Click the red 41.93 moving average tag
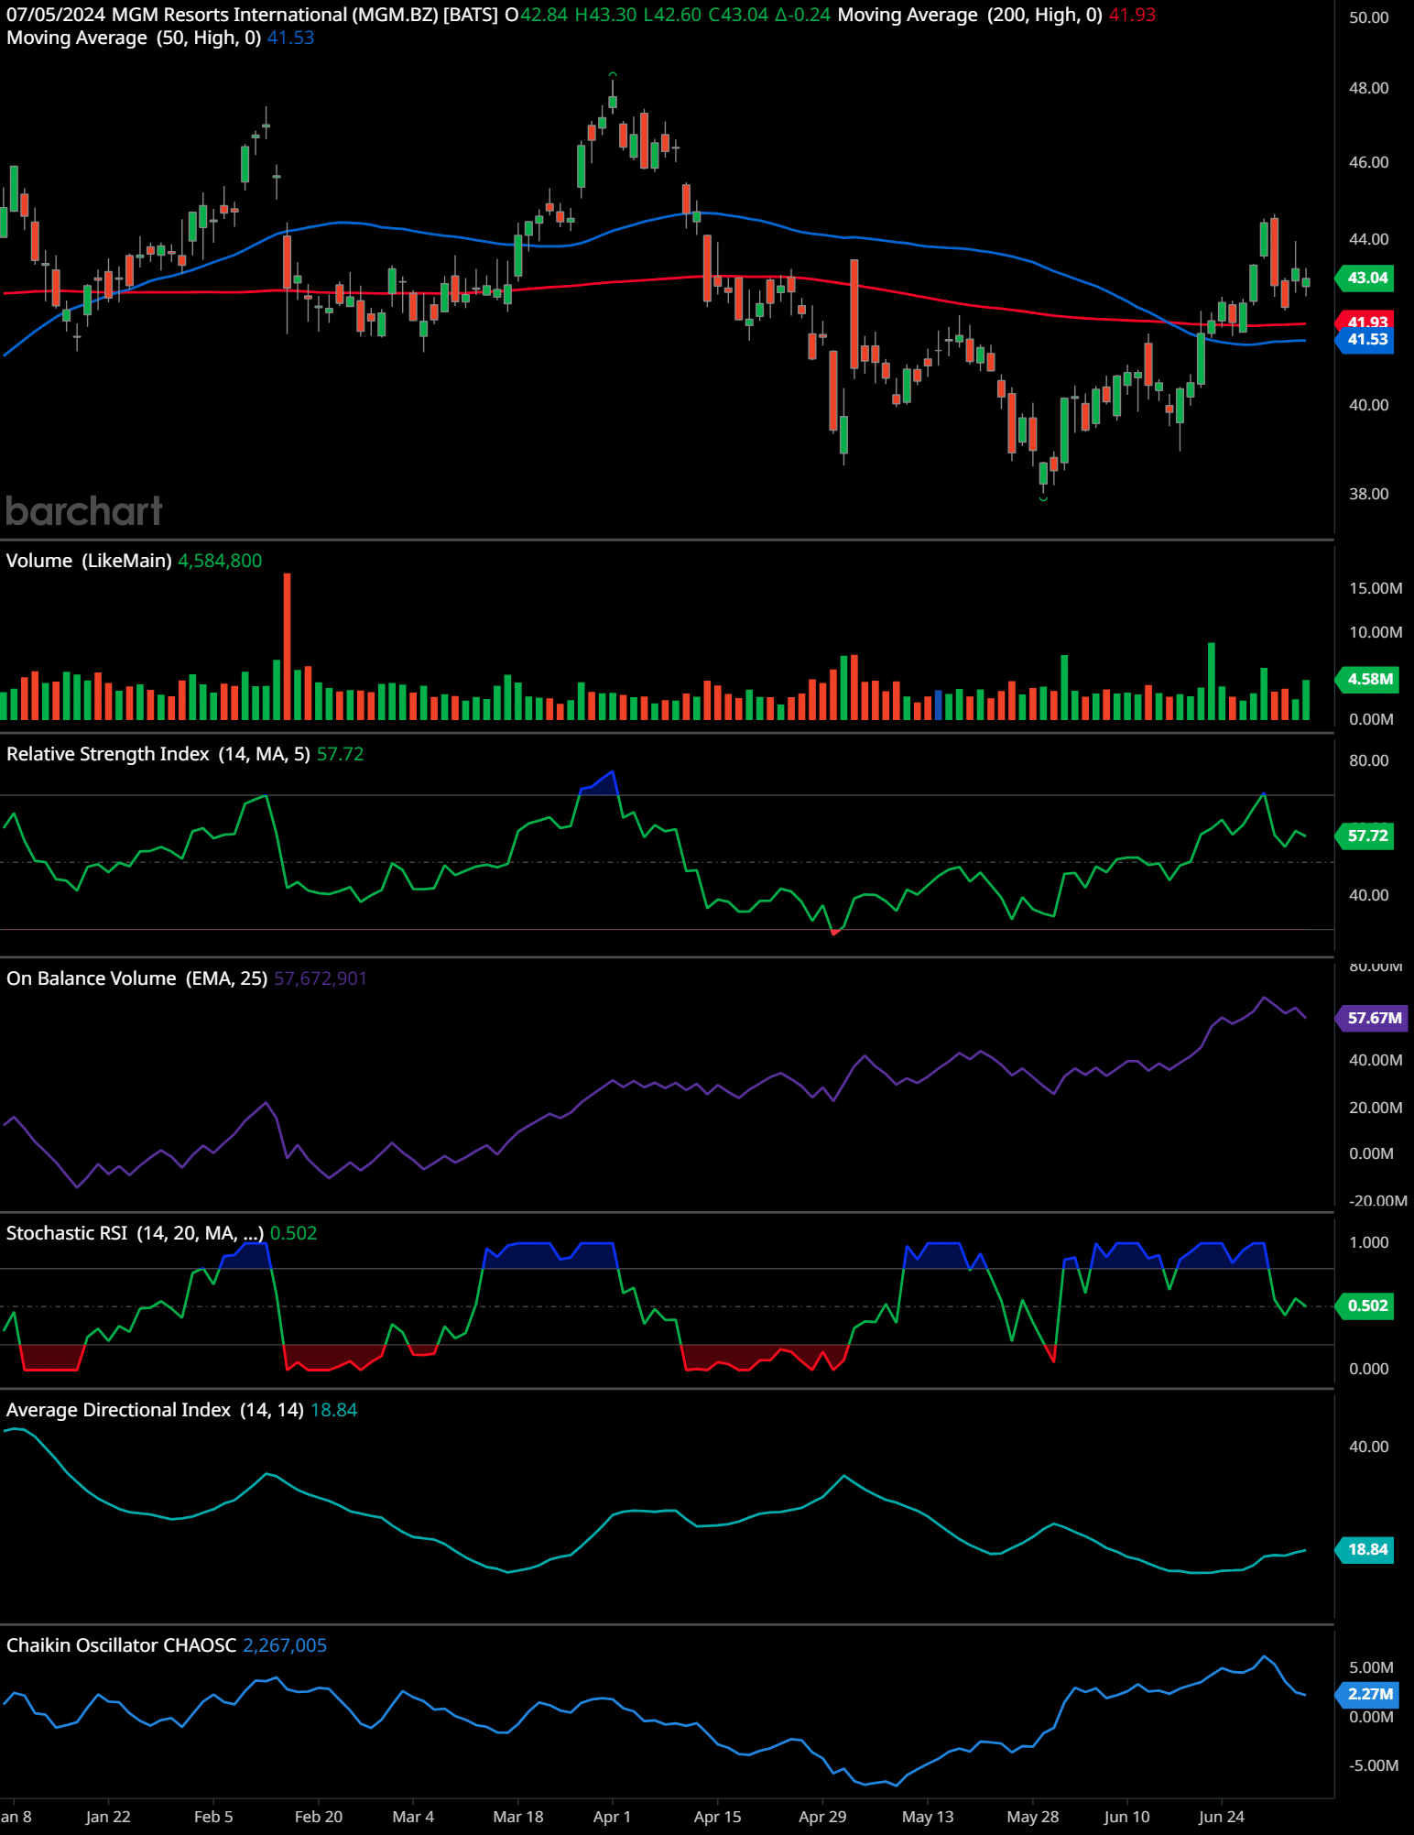 1365,321
